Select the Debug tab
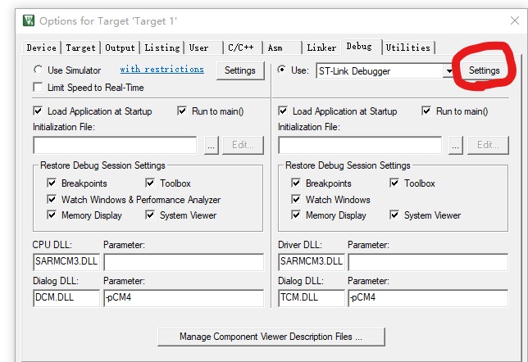 pos(361,47)
